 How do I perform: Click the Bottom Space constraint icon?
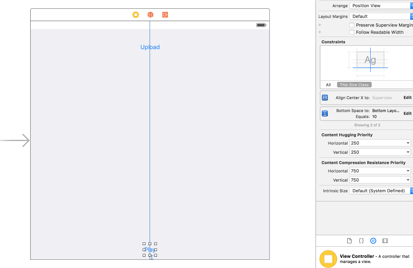point(325,113)
